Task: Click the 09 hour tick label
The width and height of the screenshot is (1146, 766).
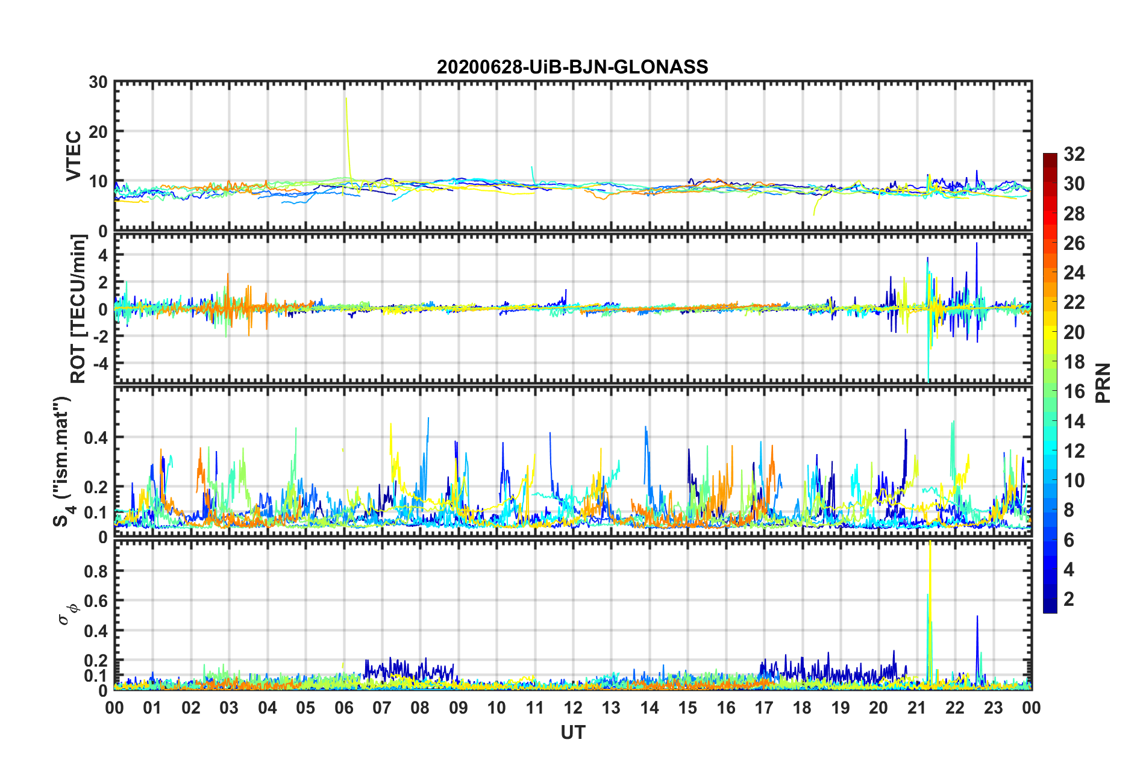Action: (x=459, y=708)
